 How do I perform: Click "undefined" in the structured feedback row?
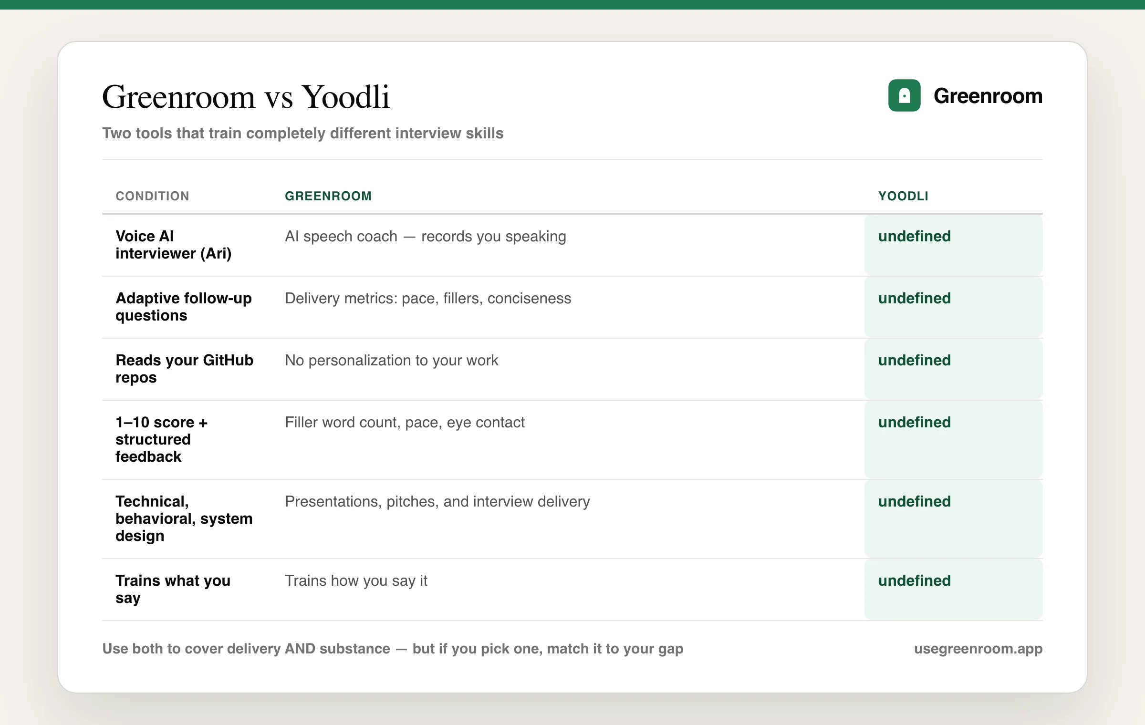[x=915, y=422]
